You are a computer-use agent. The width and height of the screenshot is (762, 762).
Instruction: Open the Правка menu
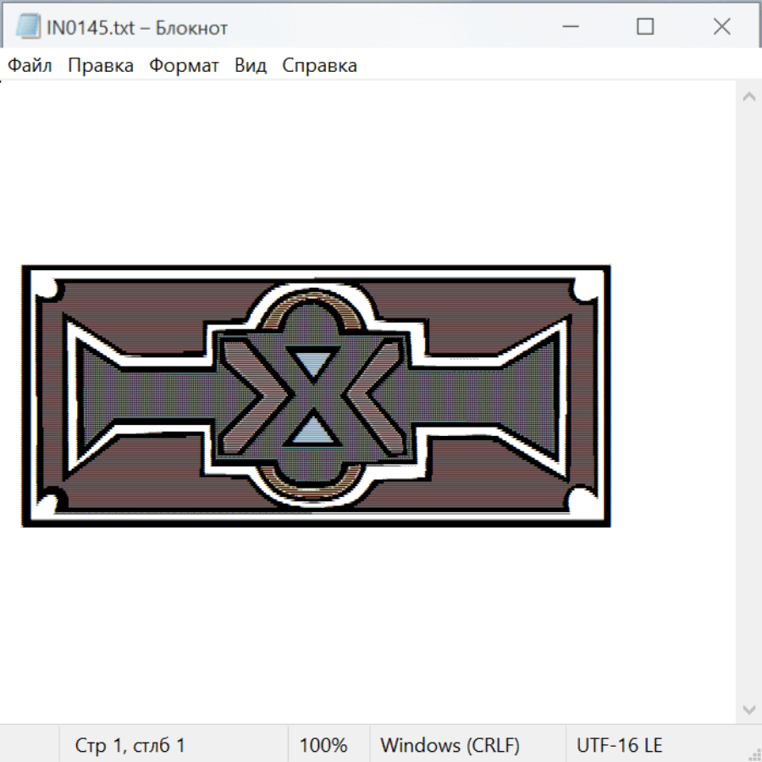(100, 66)
